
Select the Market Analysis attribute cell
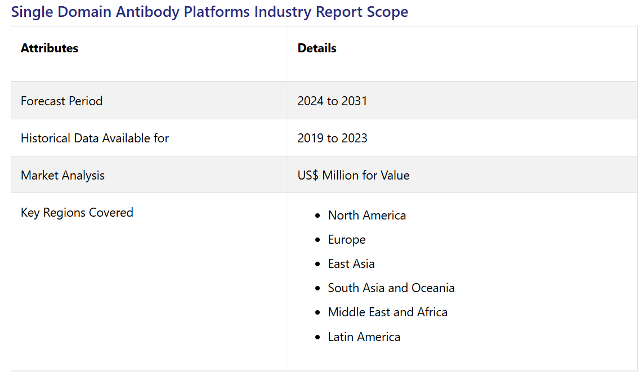click(x=62, y=176)
